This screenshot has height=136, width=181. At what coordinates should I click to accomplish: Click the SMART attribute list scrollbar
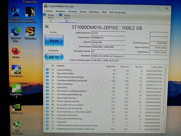[165, 91]
